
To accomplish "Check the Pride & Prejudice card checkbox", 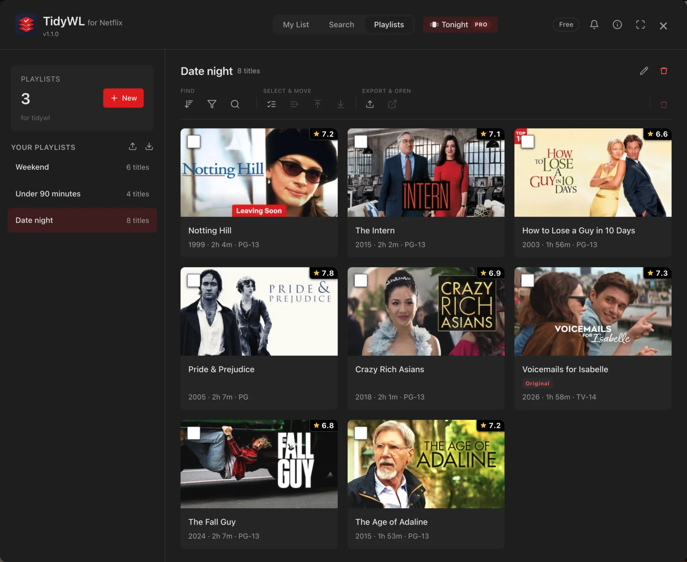I will 194,281.
